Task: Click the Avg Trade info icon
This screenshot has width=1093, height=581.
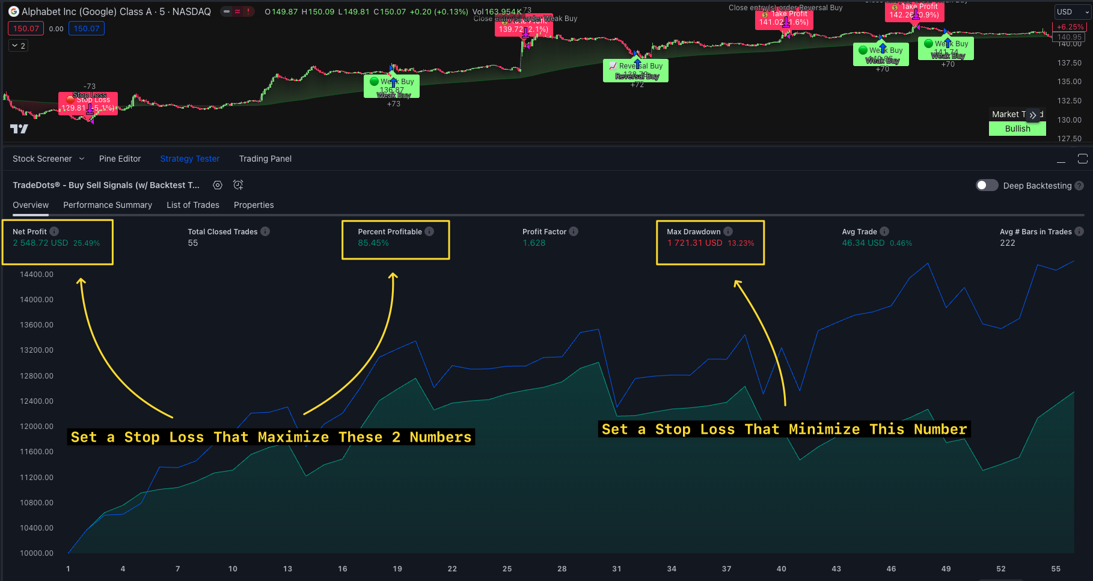Action: click(x=884, y=231)
